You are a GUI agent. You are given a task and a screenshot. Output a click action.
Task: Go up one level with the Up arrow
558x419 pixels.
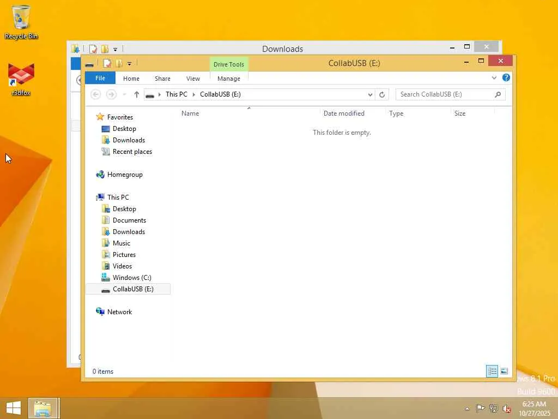tap(137, 94)
